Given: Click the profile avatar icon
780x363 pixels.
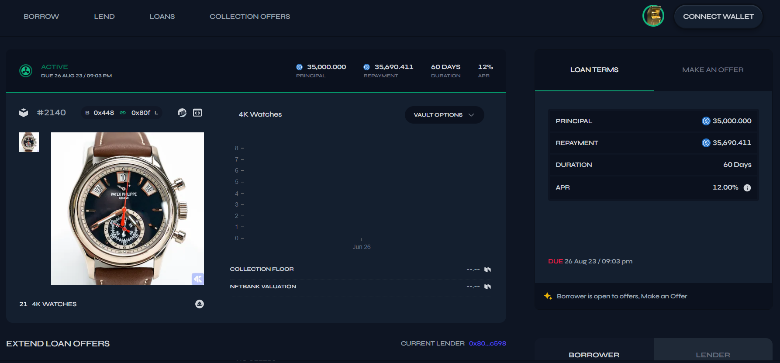Looking at the screenshot, I should 653,16.
